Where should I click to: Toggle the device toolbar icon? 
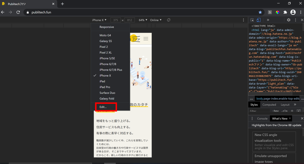coord(258,20)
